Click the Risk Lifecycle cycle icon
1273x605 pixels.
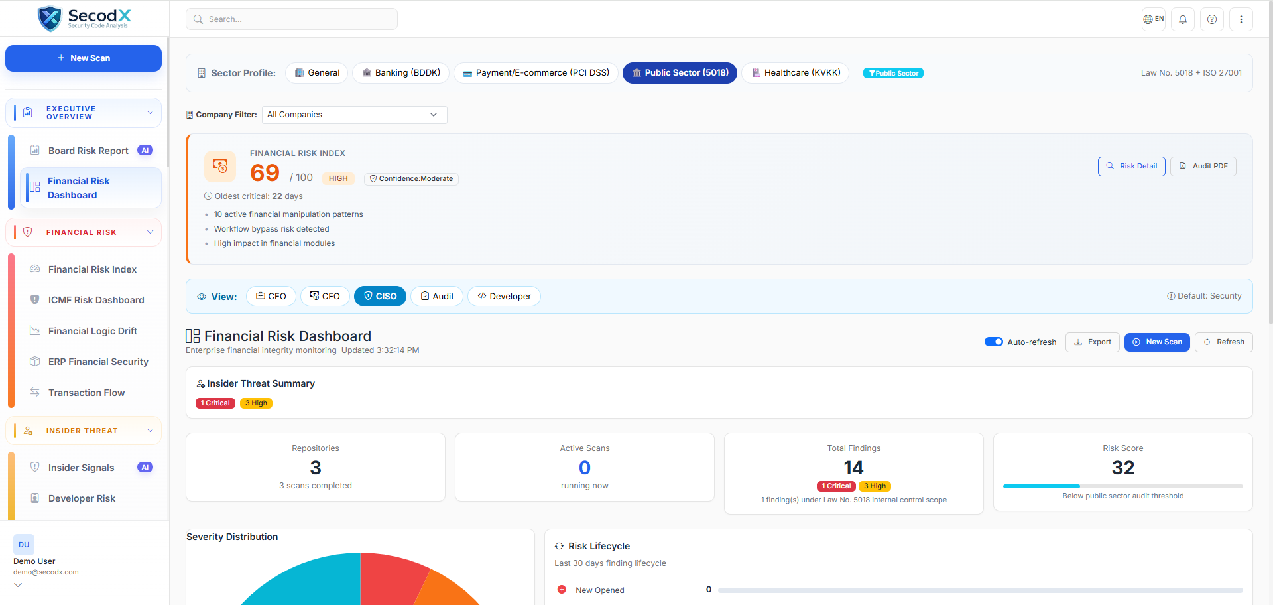coord(559,546)
